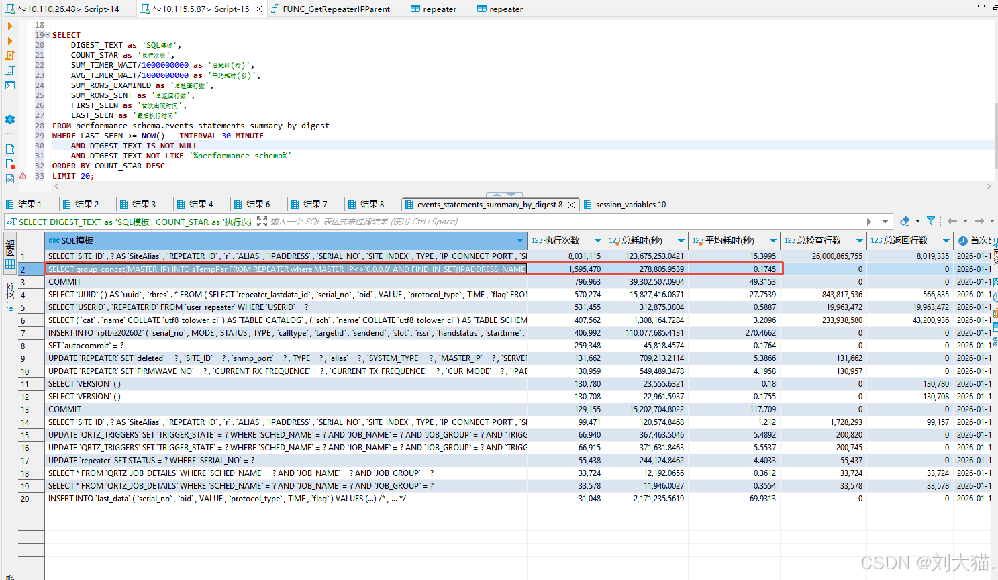Open the filter history dropdown arrow

click(886, 221)
